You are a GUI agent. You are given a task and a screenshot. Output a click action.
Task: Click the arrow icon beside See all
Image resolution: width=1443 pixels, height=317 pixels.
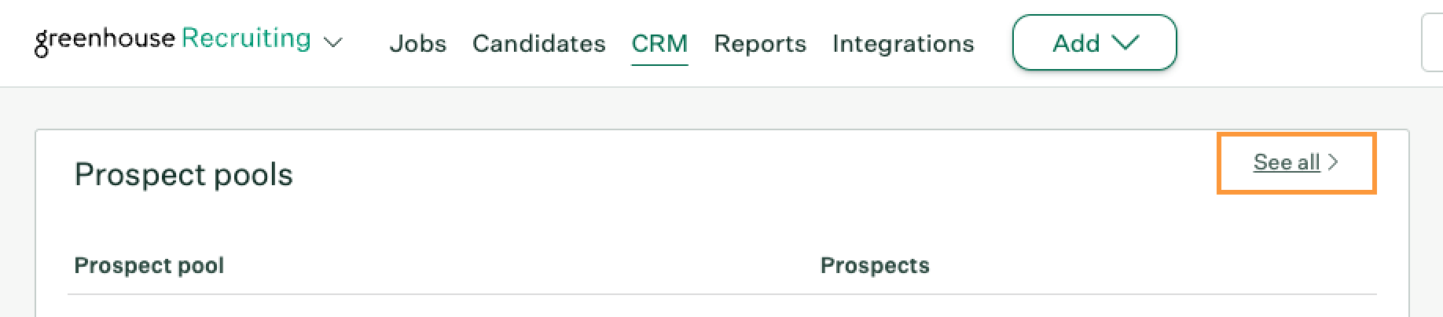click(1333, 162)
